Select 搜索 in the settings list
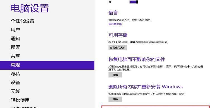Viewport: 216px width, 108px height. [15, 47]
